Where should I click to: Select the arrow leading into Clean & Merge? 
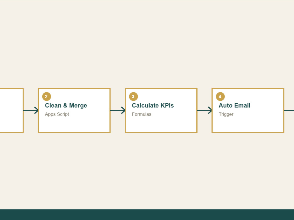click(31, 110)
